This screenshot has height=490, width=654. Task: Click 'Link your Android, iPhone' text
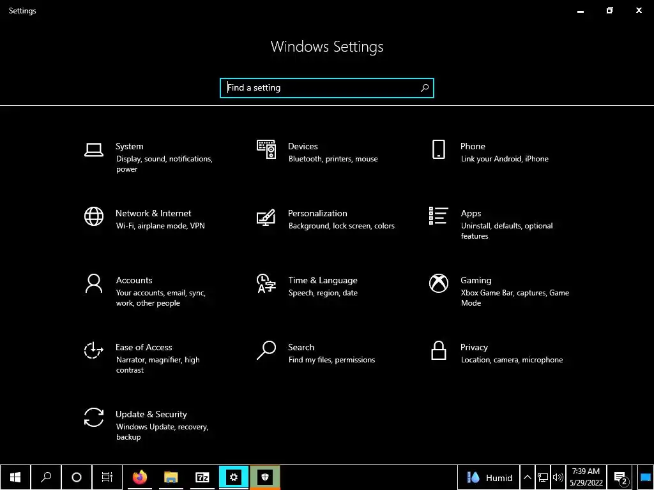coord(505,159)
